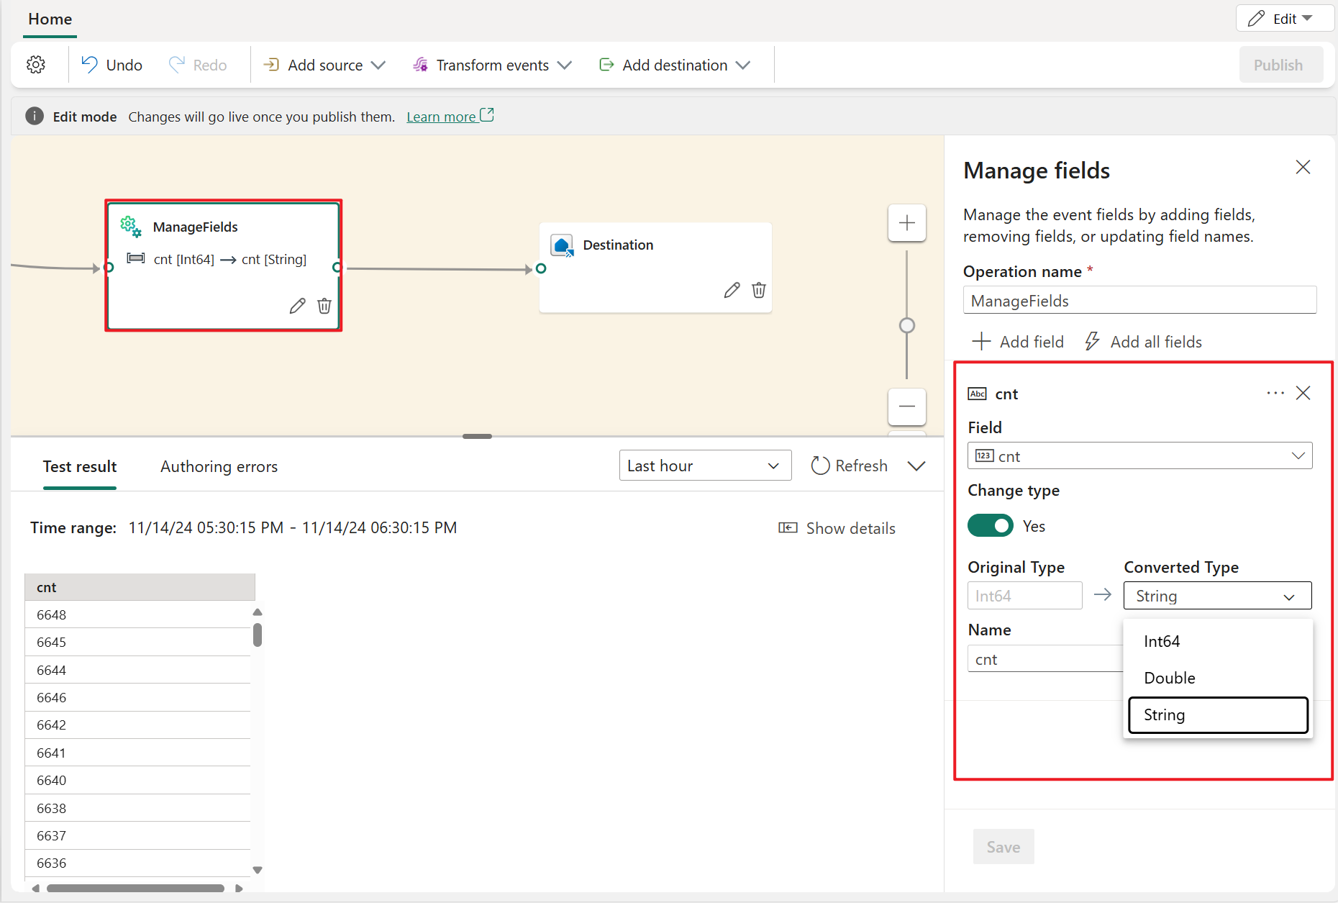Screen dimensions: 1338x903
Task: Click Show details
Action: pos(837,528)
